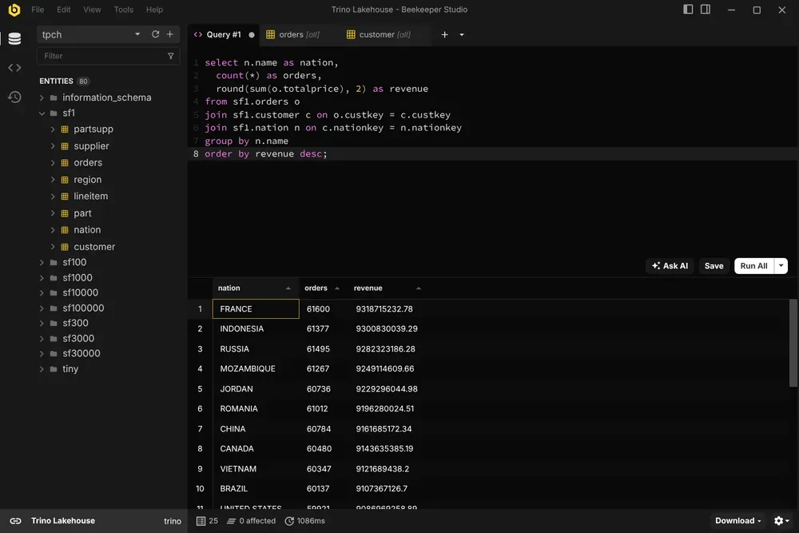Open saved queries code icon
Image resolution: width=799 pixels, height=533 pixels.
pyautogui.click(x=14, y=67)
